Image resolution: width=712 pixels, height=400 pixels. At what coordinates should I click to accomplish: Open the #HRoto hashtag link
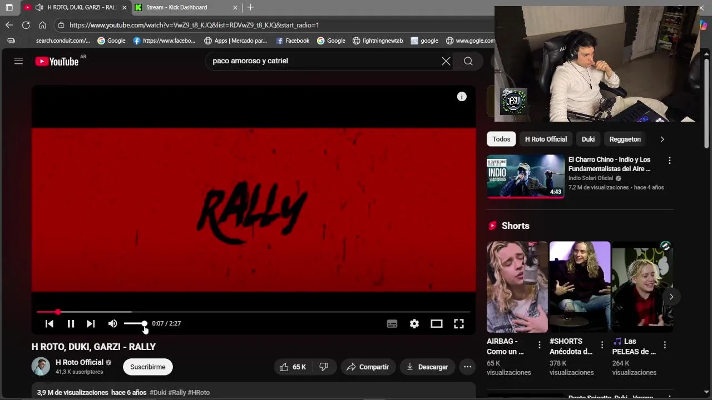tap(199, 392)
